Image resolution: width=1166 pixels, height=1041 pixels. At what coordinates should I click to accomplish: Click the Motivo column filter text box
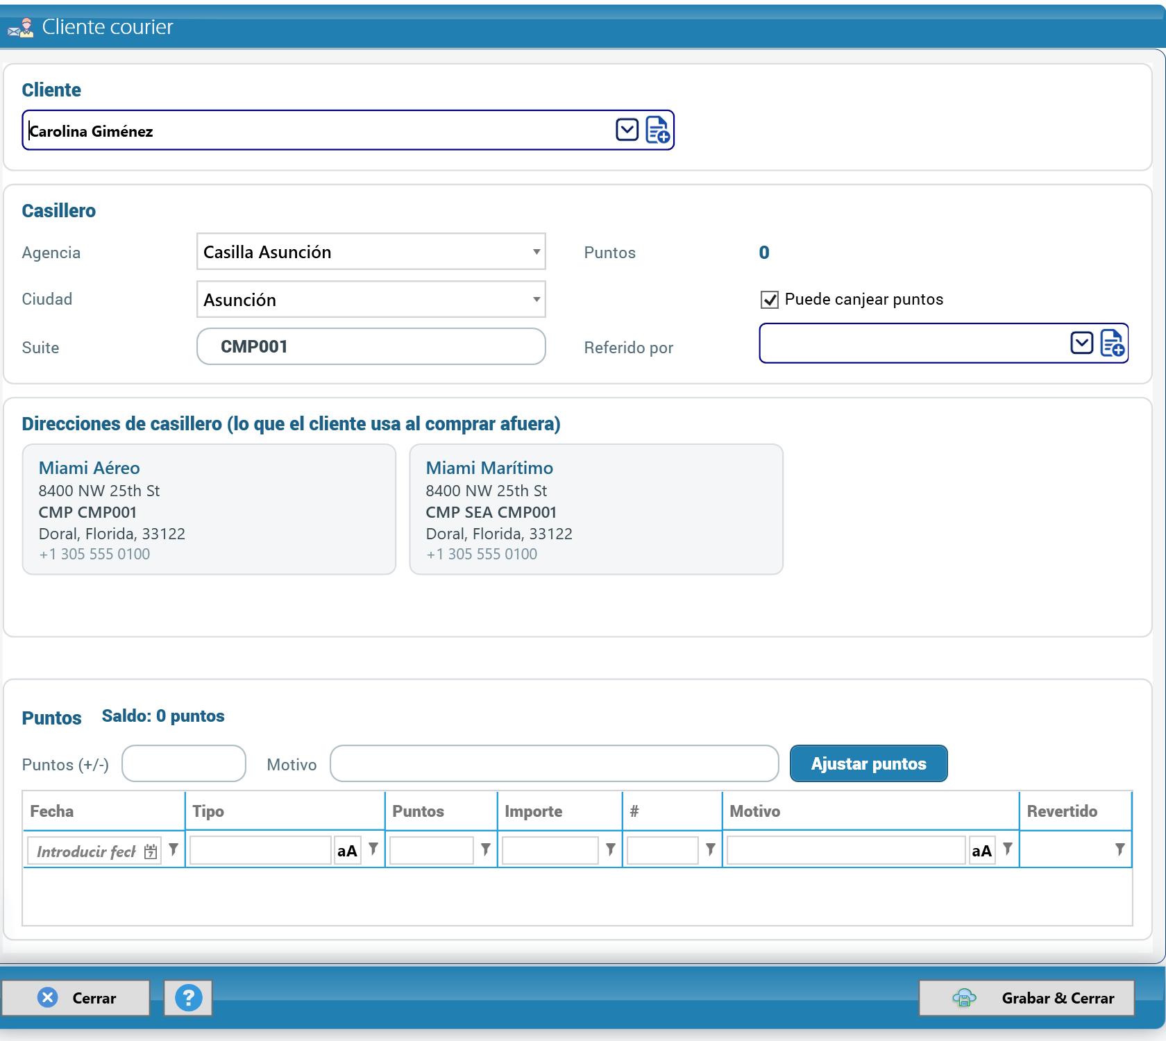pyautogui.click(x=846, y=851)
